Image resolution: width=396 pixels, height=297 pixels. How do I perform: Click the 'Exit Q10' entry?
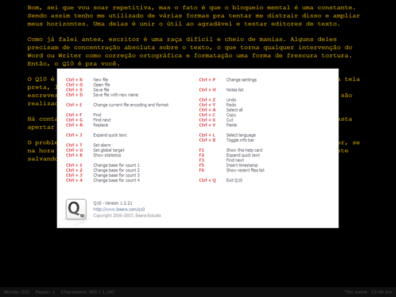click(234, 180)
